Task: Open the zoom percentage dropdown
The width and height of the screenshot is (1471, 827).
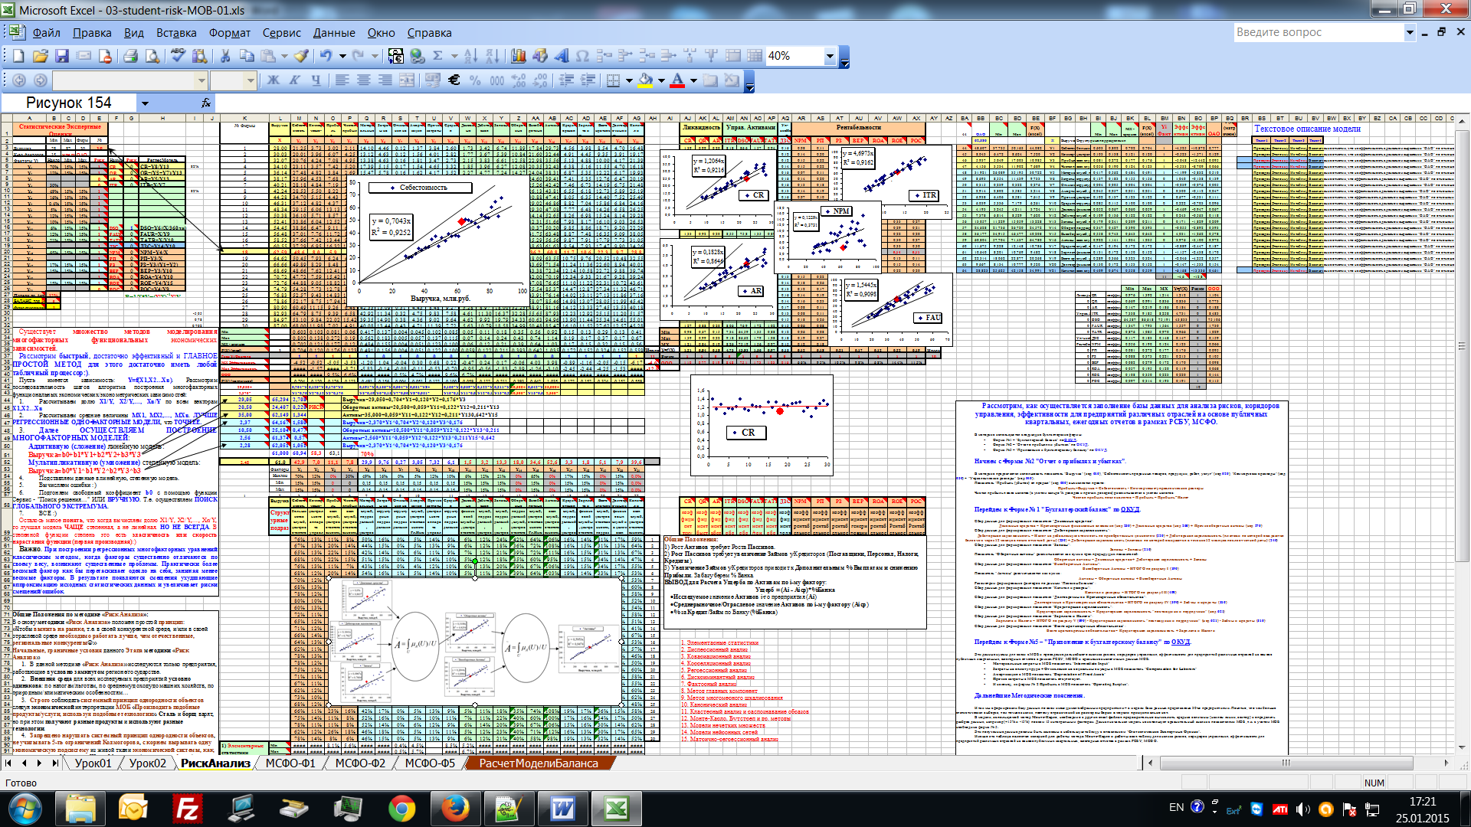Action: point(830,56)
